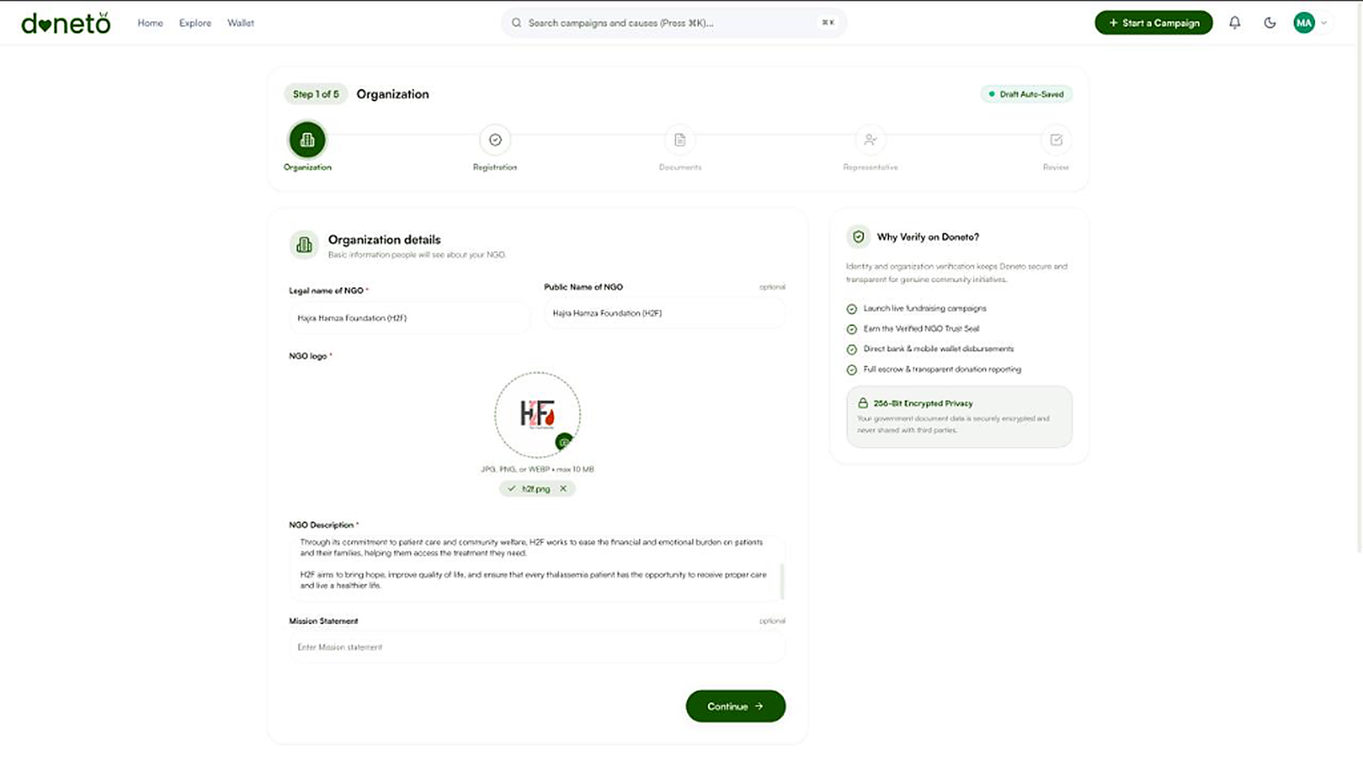Click the Why Verify shield icon

tap(859, 236)
